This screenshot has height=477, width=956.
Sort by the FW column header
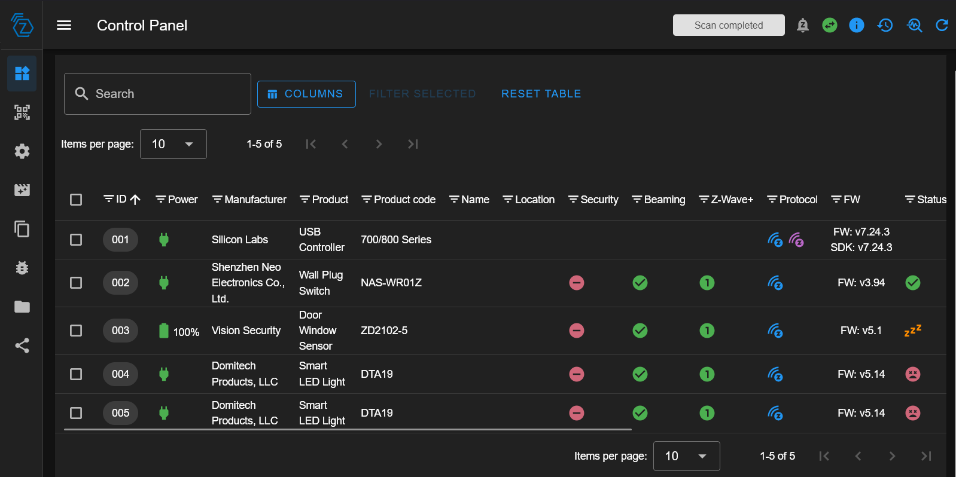[x=852, y=200]
